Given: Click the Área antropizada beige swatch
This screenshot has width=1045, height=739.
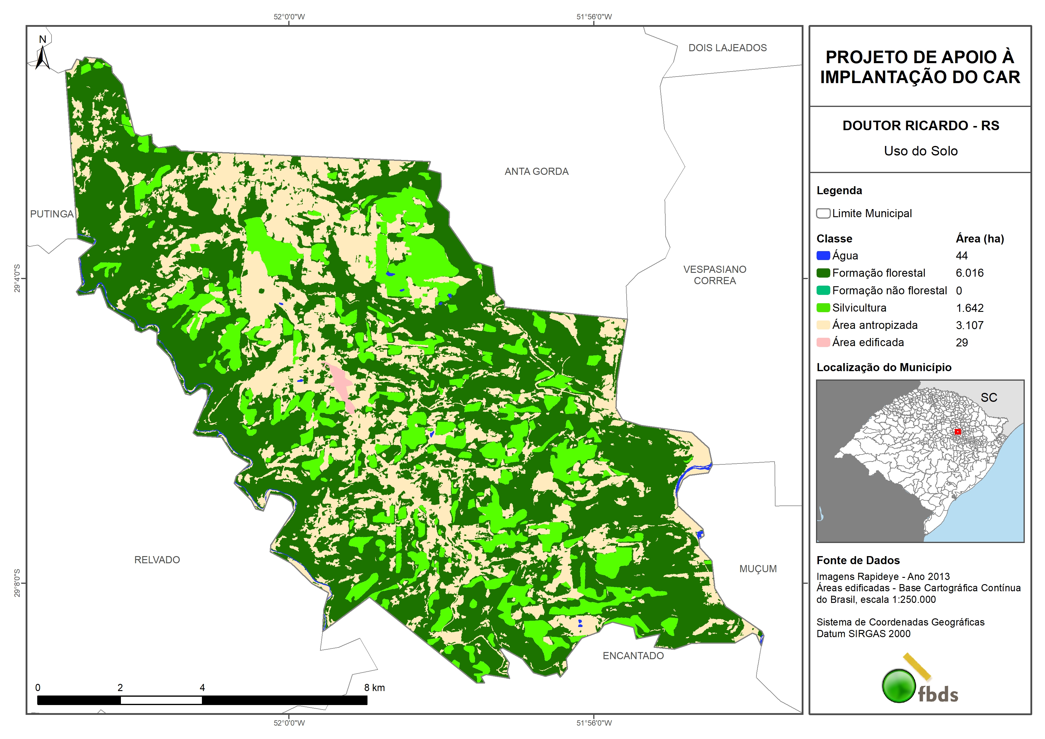Looking at the screenshot, I should (823, 325).
